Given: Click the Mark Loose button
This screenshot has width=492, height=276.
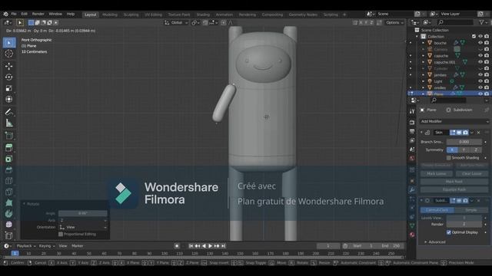Looking at the screenshot, I should [437, 173].
